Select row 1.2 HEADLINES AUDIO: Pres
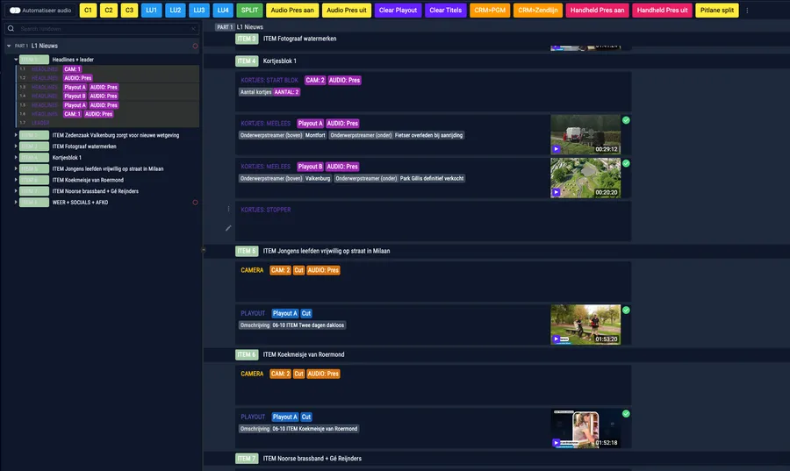The width and height of the screenshot is (790, 471). tap(108, 78)
